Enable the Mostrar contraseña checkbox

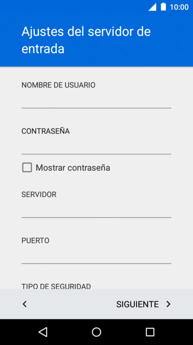pyautogui.click(x=27, y=167)
